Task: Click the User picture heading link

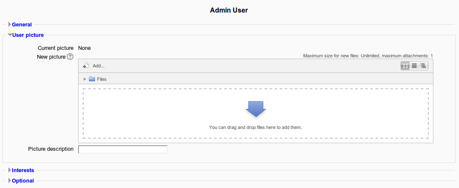Action: (x=28, y=35)
